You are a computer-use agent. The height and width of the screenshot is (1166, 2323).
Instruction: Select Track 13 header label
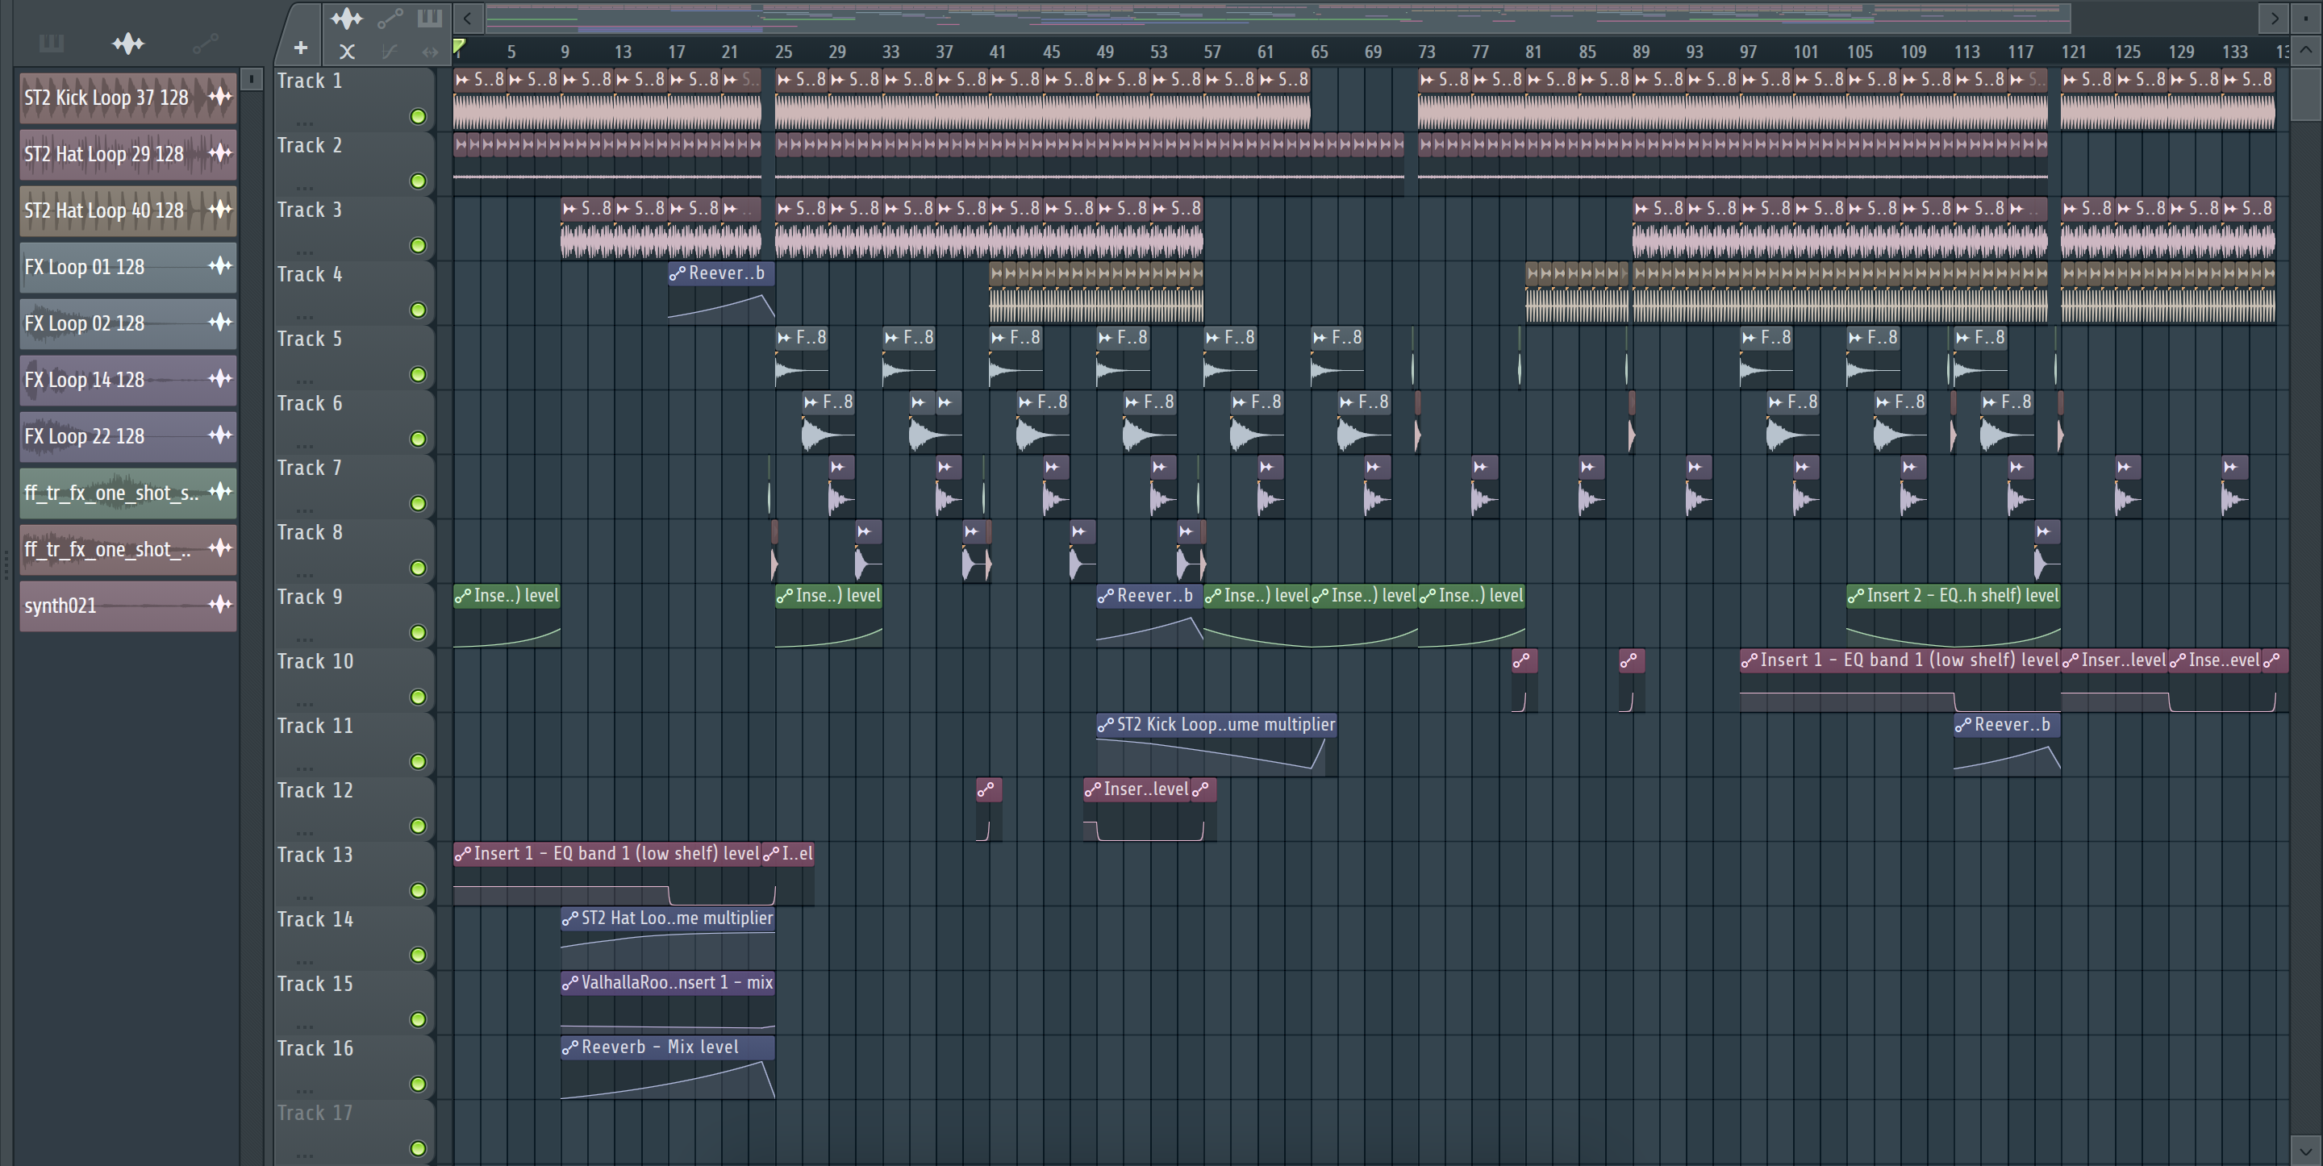[315, 855]
